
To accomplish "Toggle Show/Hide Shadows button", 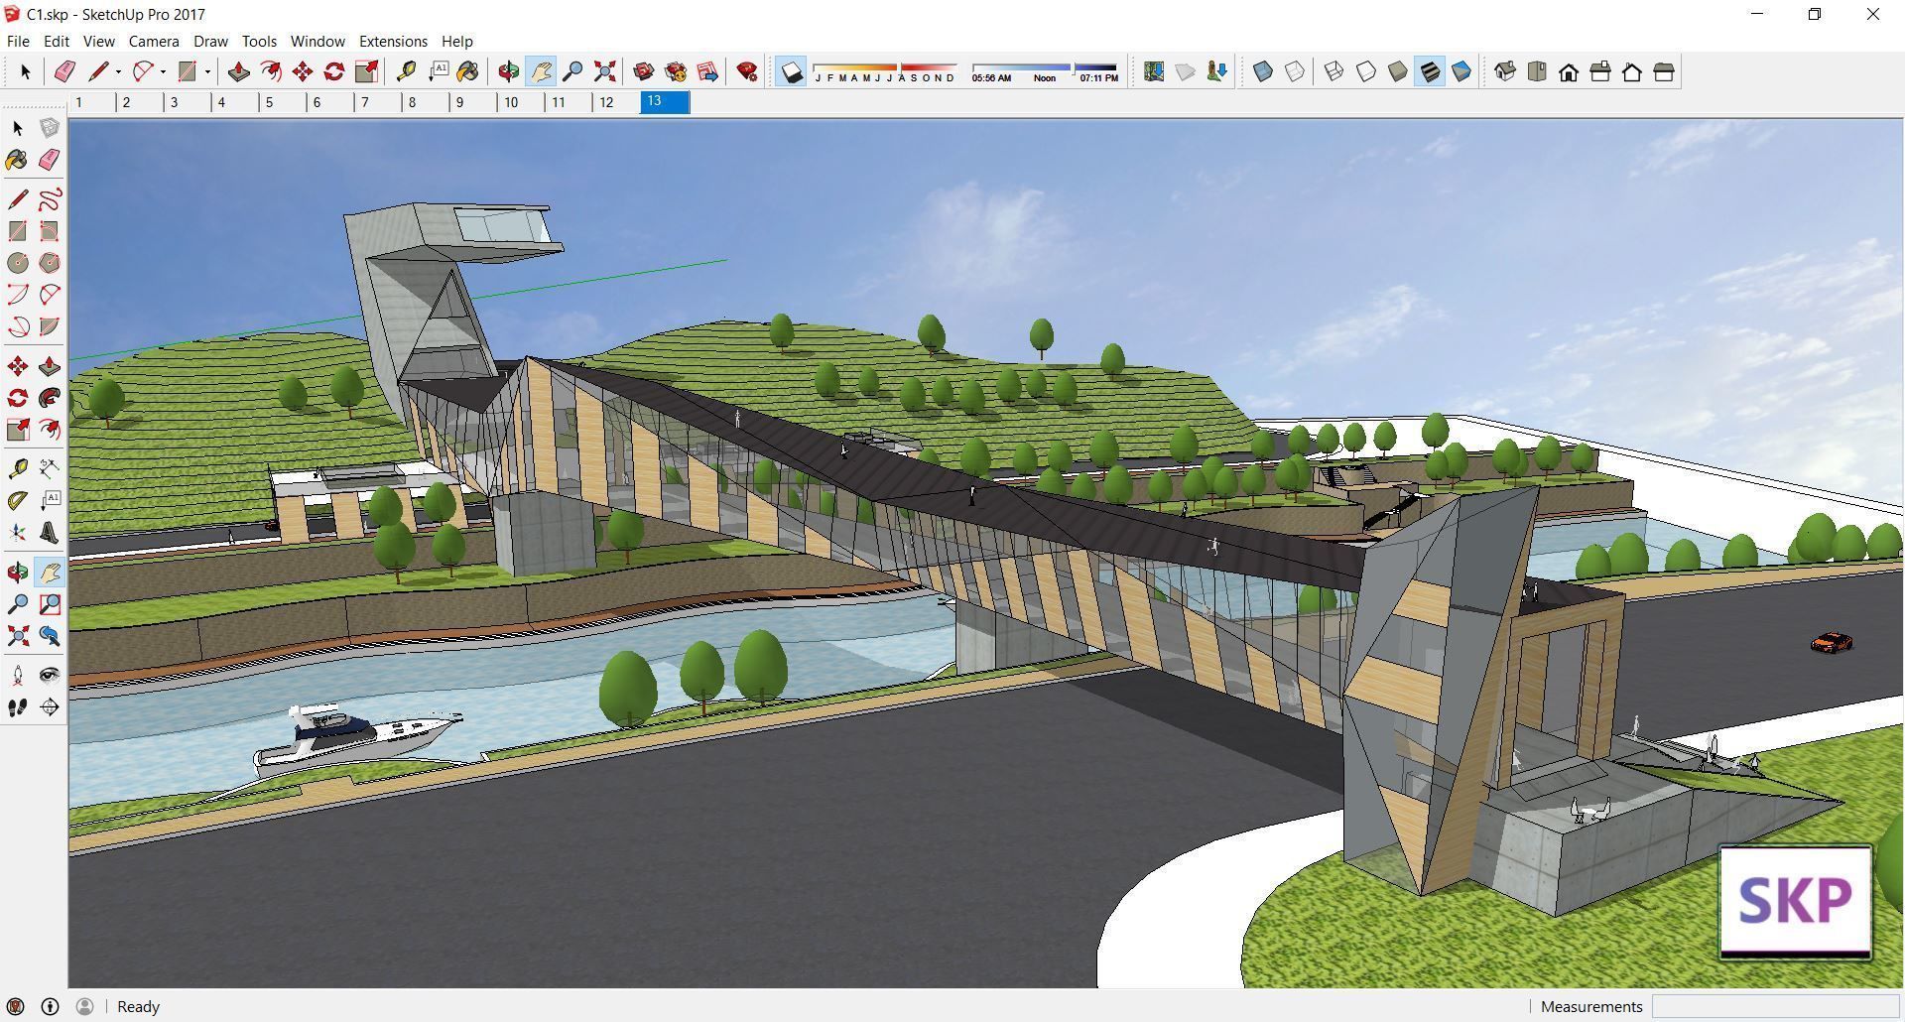I will pos(791,71).
